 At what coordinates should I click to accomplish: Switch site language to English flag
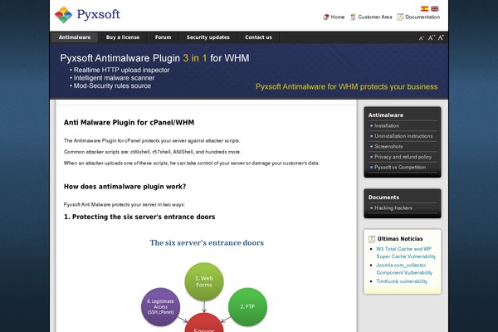click(435, 8)
